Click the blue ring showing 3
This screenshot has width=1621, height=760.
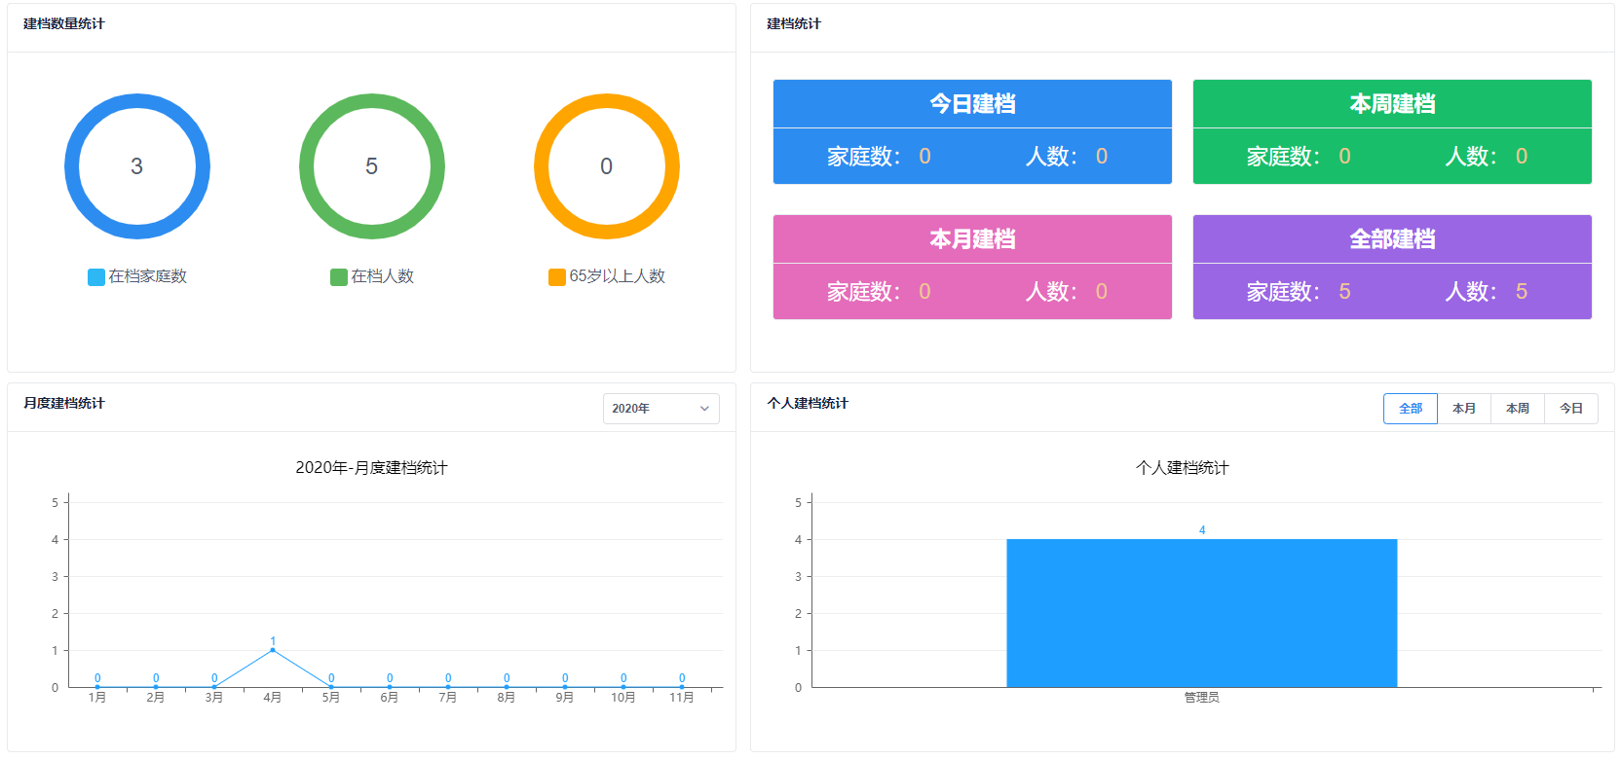(137, 98)
